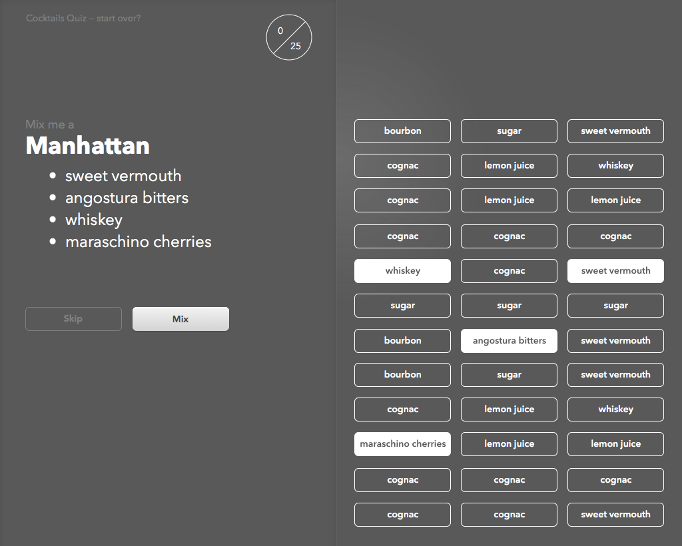
Task: Pick sugar directly below highlighted whiskey
Action: pos(402,306)
